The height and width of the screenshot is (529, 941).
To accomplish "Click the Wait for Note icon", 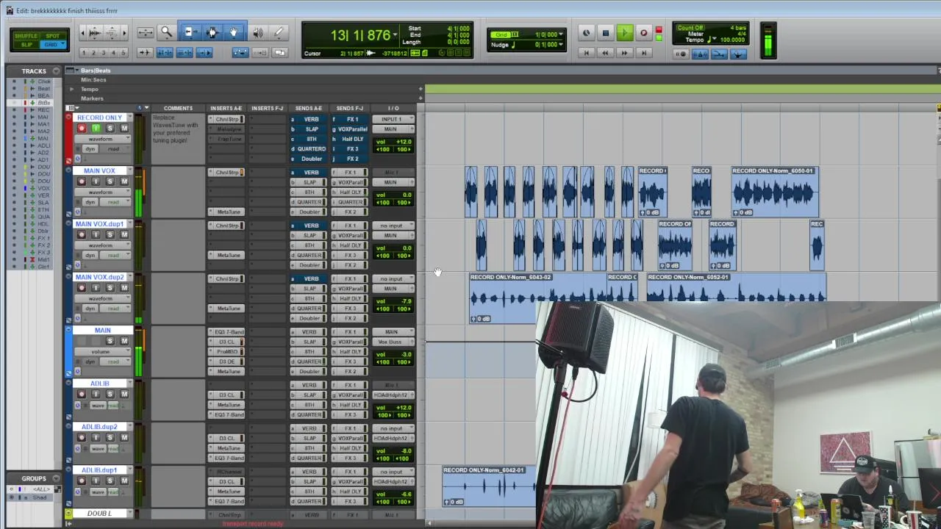I will point(681,54).
